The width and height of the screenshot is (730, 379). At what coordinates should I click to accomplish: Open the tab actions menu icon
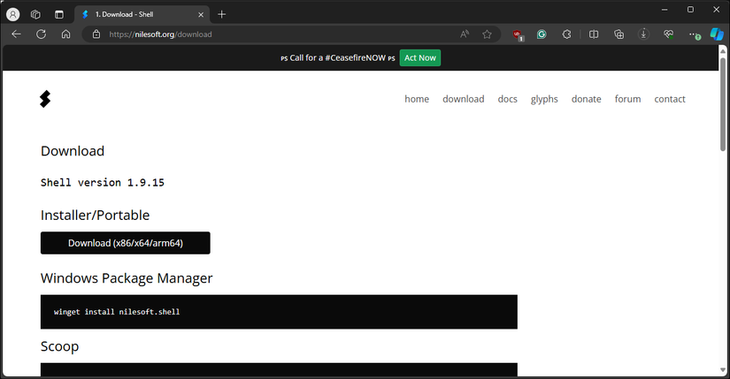pyautogui.click(x=59, y=14)
